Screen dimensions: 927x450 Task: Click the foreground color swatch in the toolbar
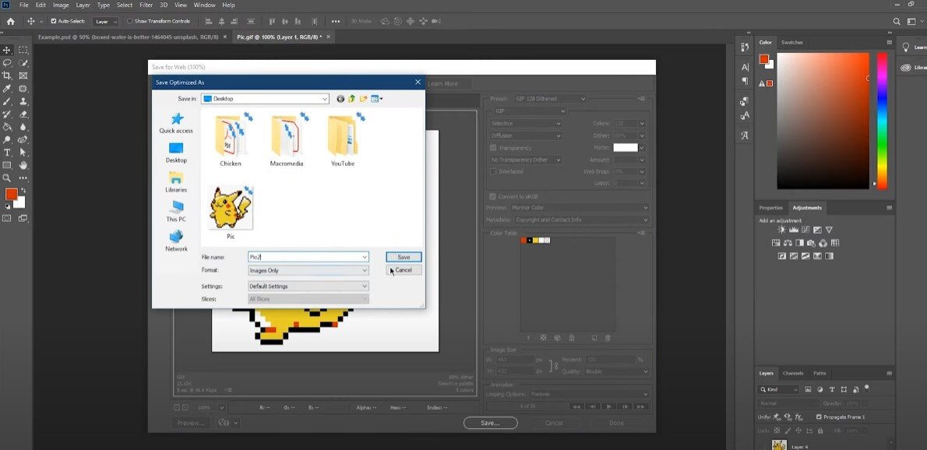[x=11, y=195]
